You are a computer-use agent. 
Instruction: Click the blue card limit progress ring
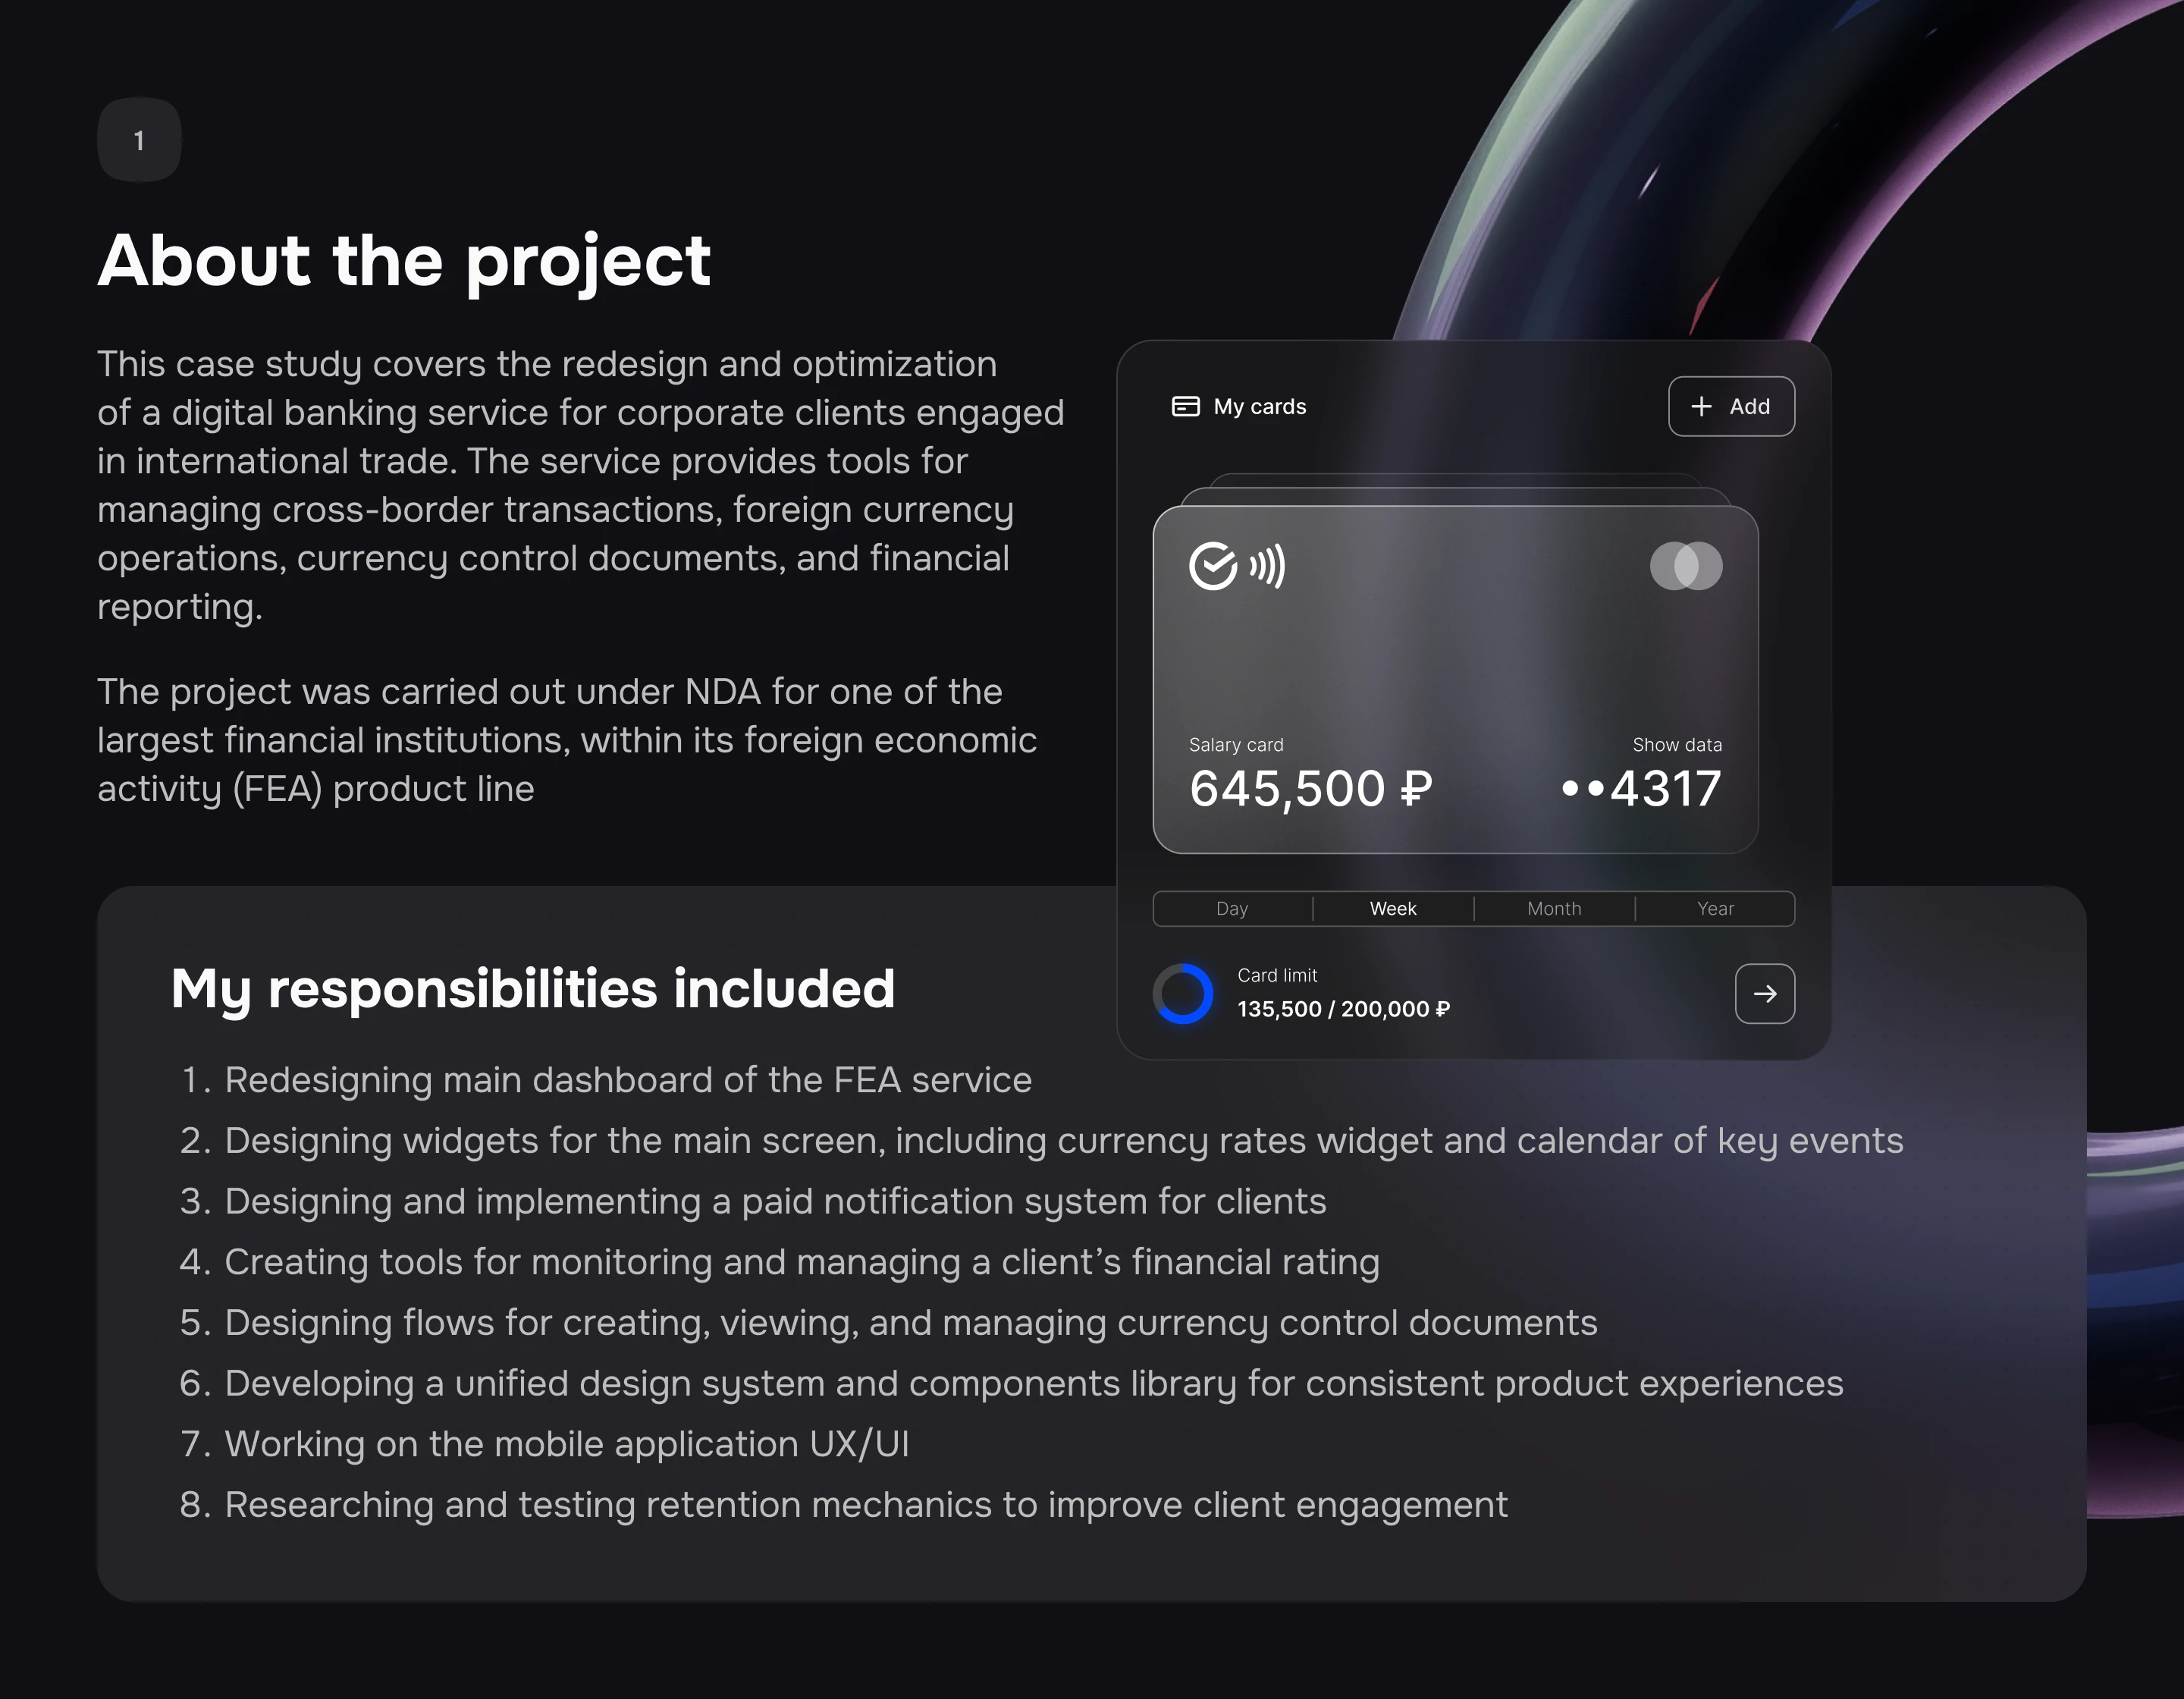click(1184, 994)
